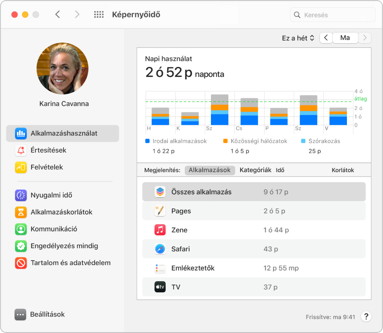Jump to today with Ma button
The height and width of the screenshot is (333, 383).
(x=345, y=38)
